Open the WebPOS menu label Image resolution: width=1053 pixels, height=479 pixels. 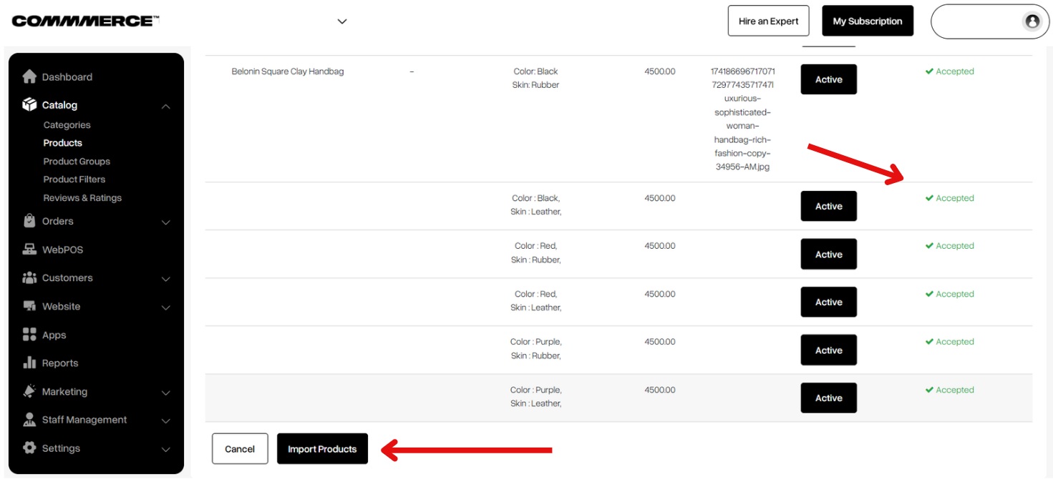62,250
